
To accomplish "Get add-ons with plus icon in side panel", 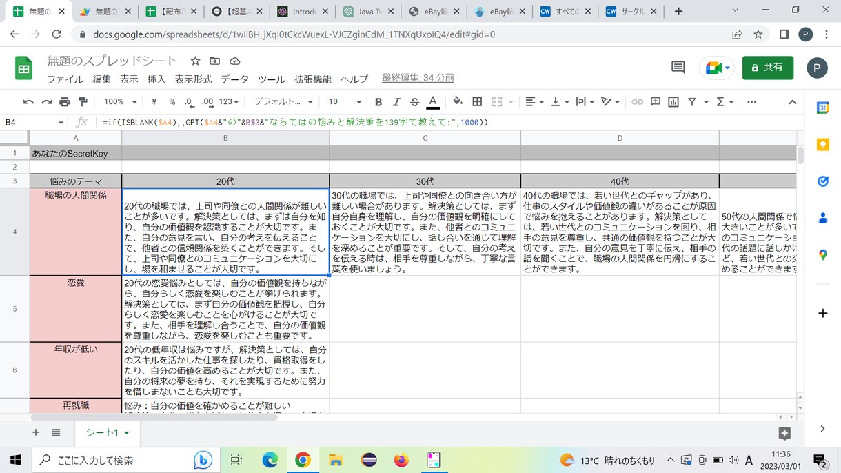I will point(822,313).
